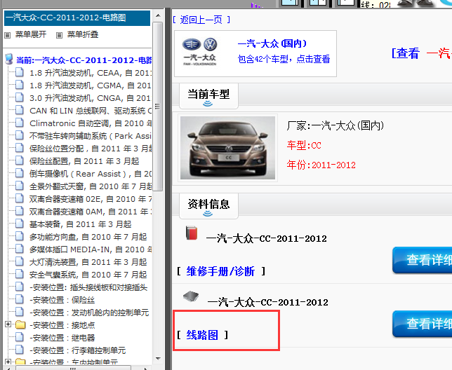452x370 pixels.
Task: Open -安装位置：继电器 entry
Action: pyautogui.click(x=62, y=338)
